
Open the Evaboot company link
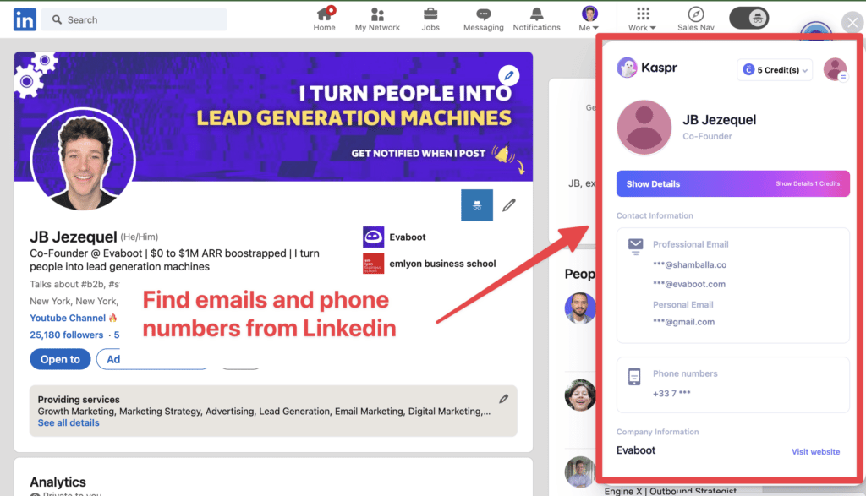pyautogui.click(x=408, y=237)
